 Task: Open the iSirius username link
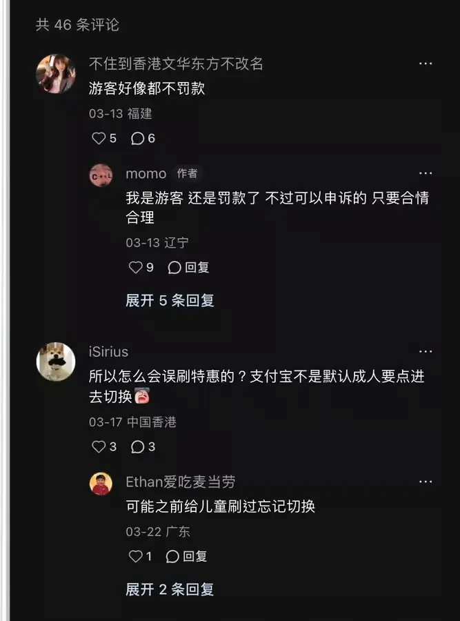108,352
